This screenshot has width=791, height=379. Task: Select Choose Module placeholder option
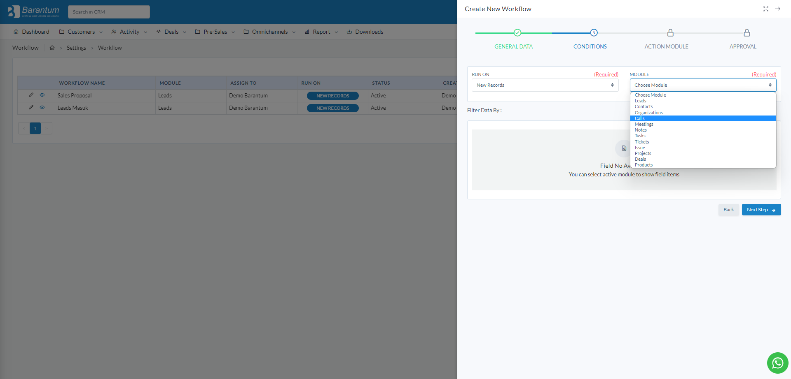(703, 95)
